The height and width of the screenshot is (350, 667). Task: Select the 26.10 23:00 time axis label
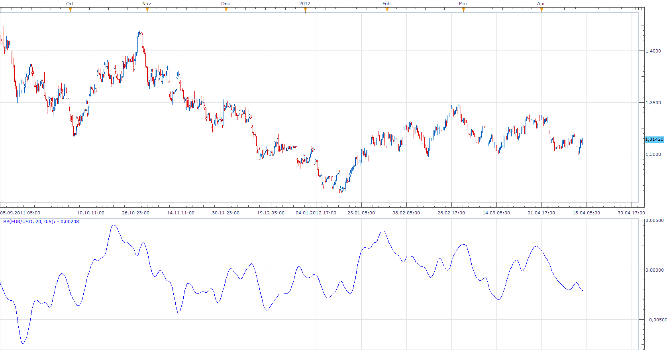(135, 213)
